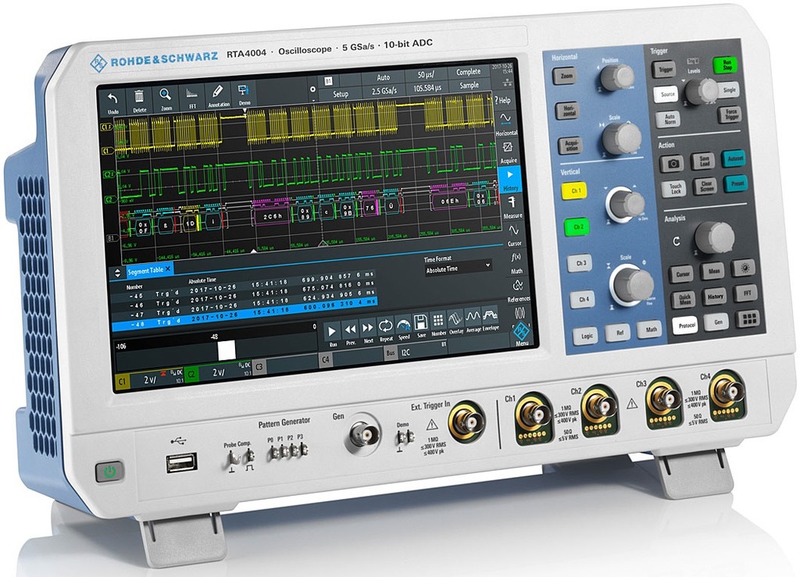Open the C4 channel label at screen bottom

tap(326, 360)
